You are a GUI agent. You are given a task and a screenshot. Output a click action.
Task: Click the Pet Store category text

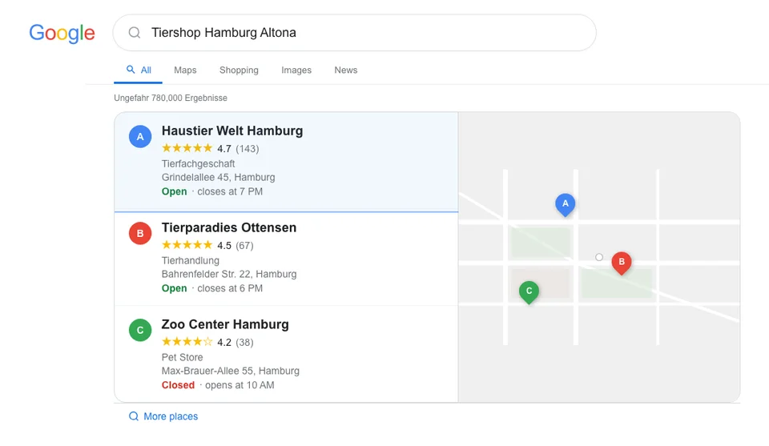[x=182, y=357]
